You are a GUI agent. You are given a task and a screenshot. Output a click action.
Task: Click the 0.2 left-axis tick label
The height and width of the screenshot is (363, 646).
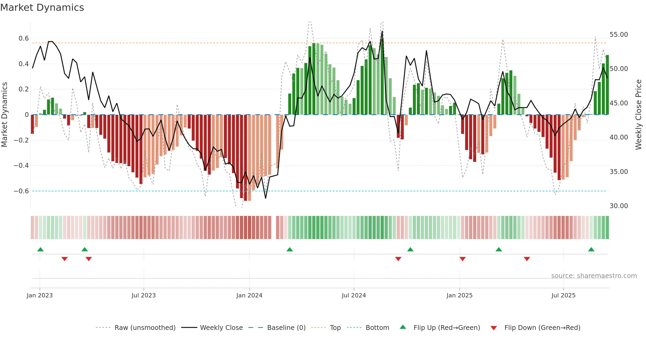click(x=24, y=89)
